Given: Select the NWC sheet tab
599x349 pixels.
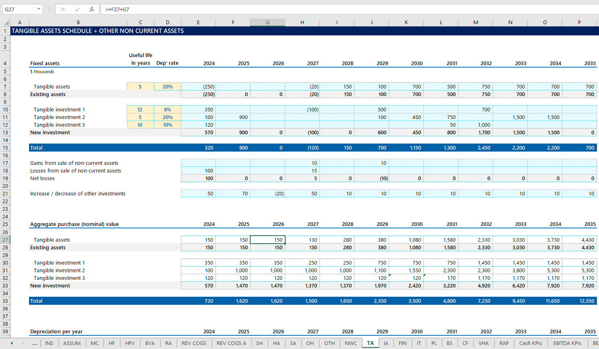Looking at the screenshot, I should [x=350, y=343].
